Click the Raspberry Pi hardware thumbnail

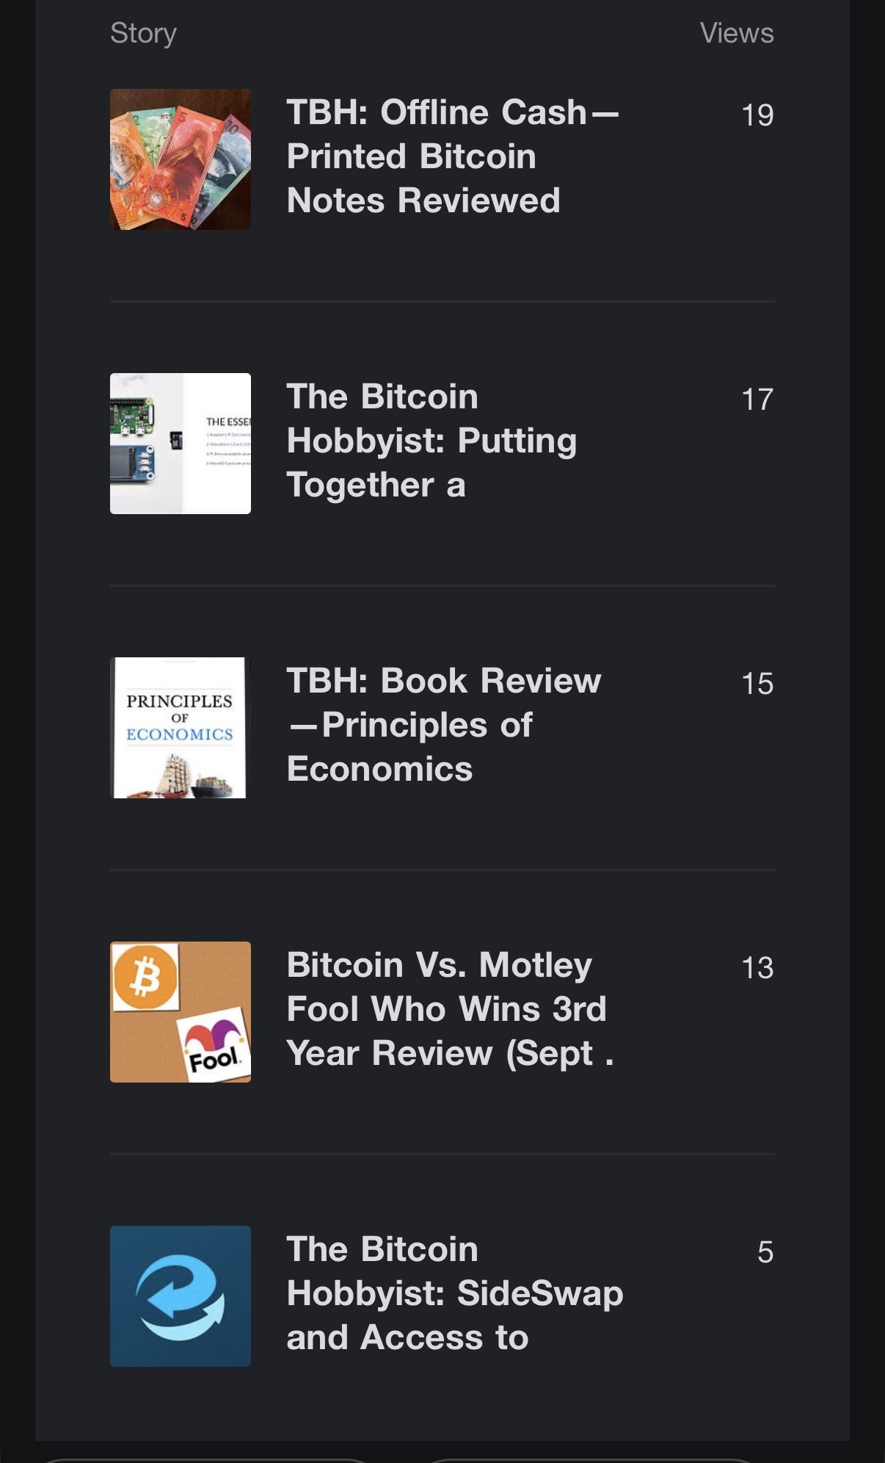pyautogui.click(x=181, y=444)
